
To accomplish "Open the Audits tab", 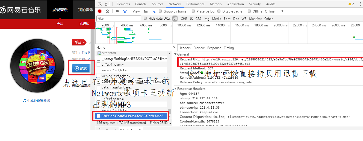I will [x=271, y=4].
